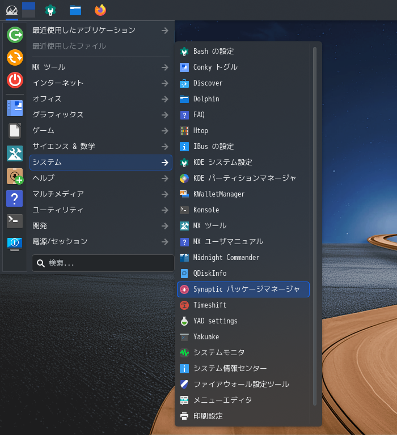The height and width of the screenshot is (435, 397).
Task: Open MX Tools favorite icon in sidebar
Action: point(15,153)
